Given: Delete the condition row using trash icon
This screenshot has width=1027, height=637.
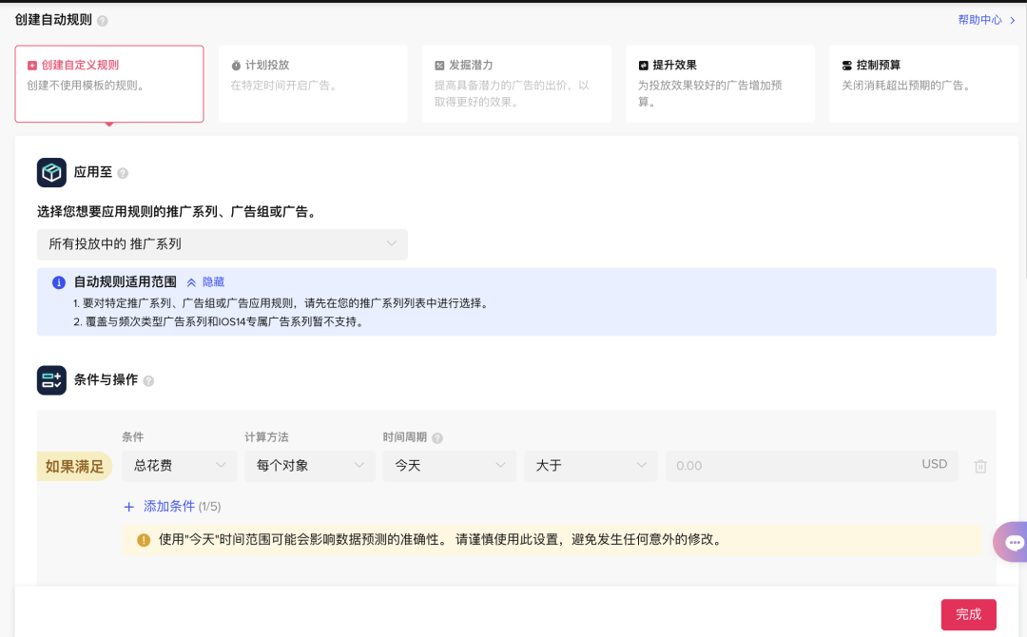Looking at the screenshot, I should click(980, 465).
